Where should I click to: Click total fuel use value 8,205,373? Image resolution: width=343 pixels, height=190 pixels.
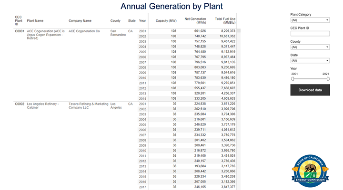228,31
